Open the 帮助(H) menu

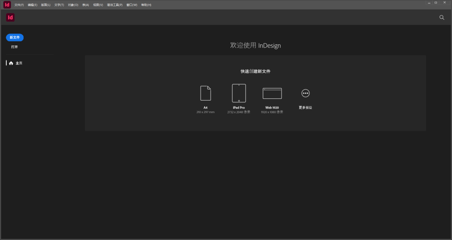pos(146,5)
